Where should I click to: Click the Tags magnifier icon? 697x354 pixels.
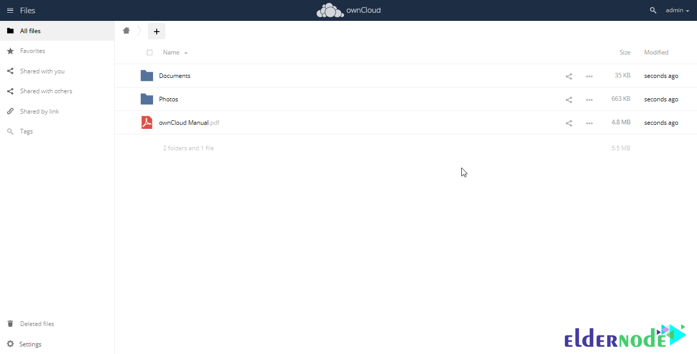(10, 131)
